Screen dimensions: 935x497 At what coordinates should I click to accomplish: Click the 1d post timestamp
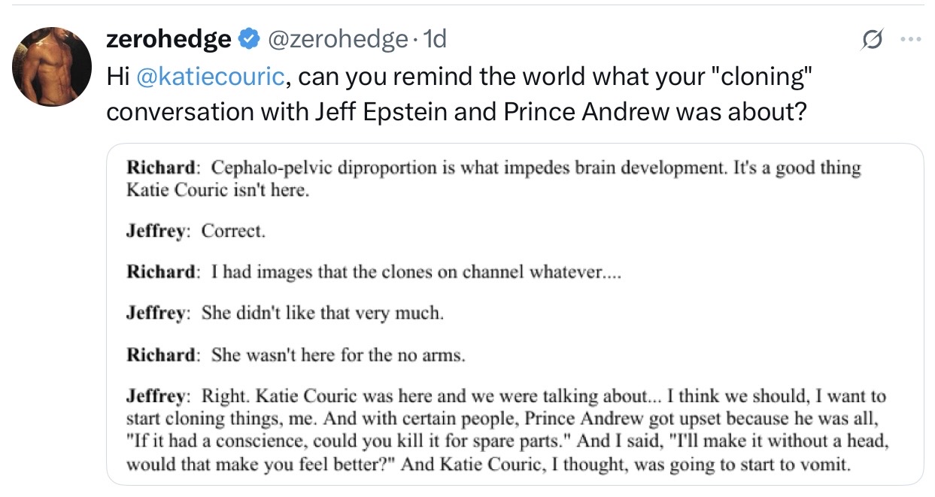pos(436,38)
